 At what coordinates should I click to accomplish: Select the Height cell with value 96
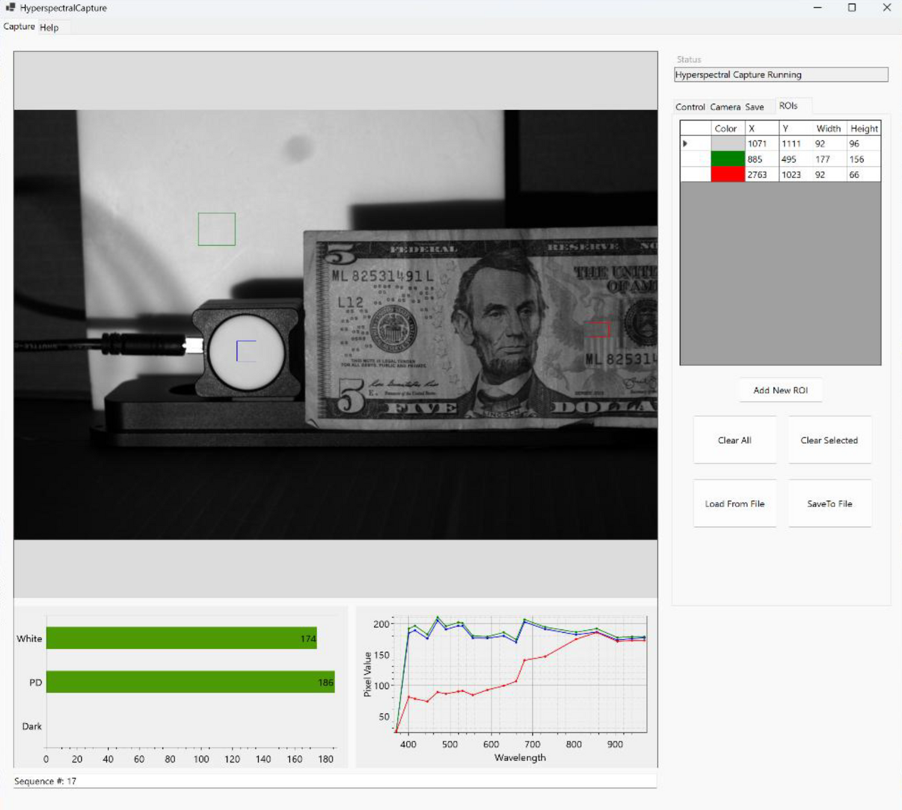tap(864, 144)
